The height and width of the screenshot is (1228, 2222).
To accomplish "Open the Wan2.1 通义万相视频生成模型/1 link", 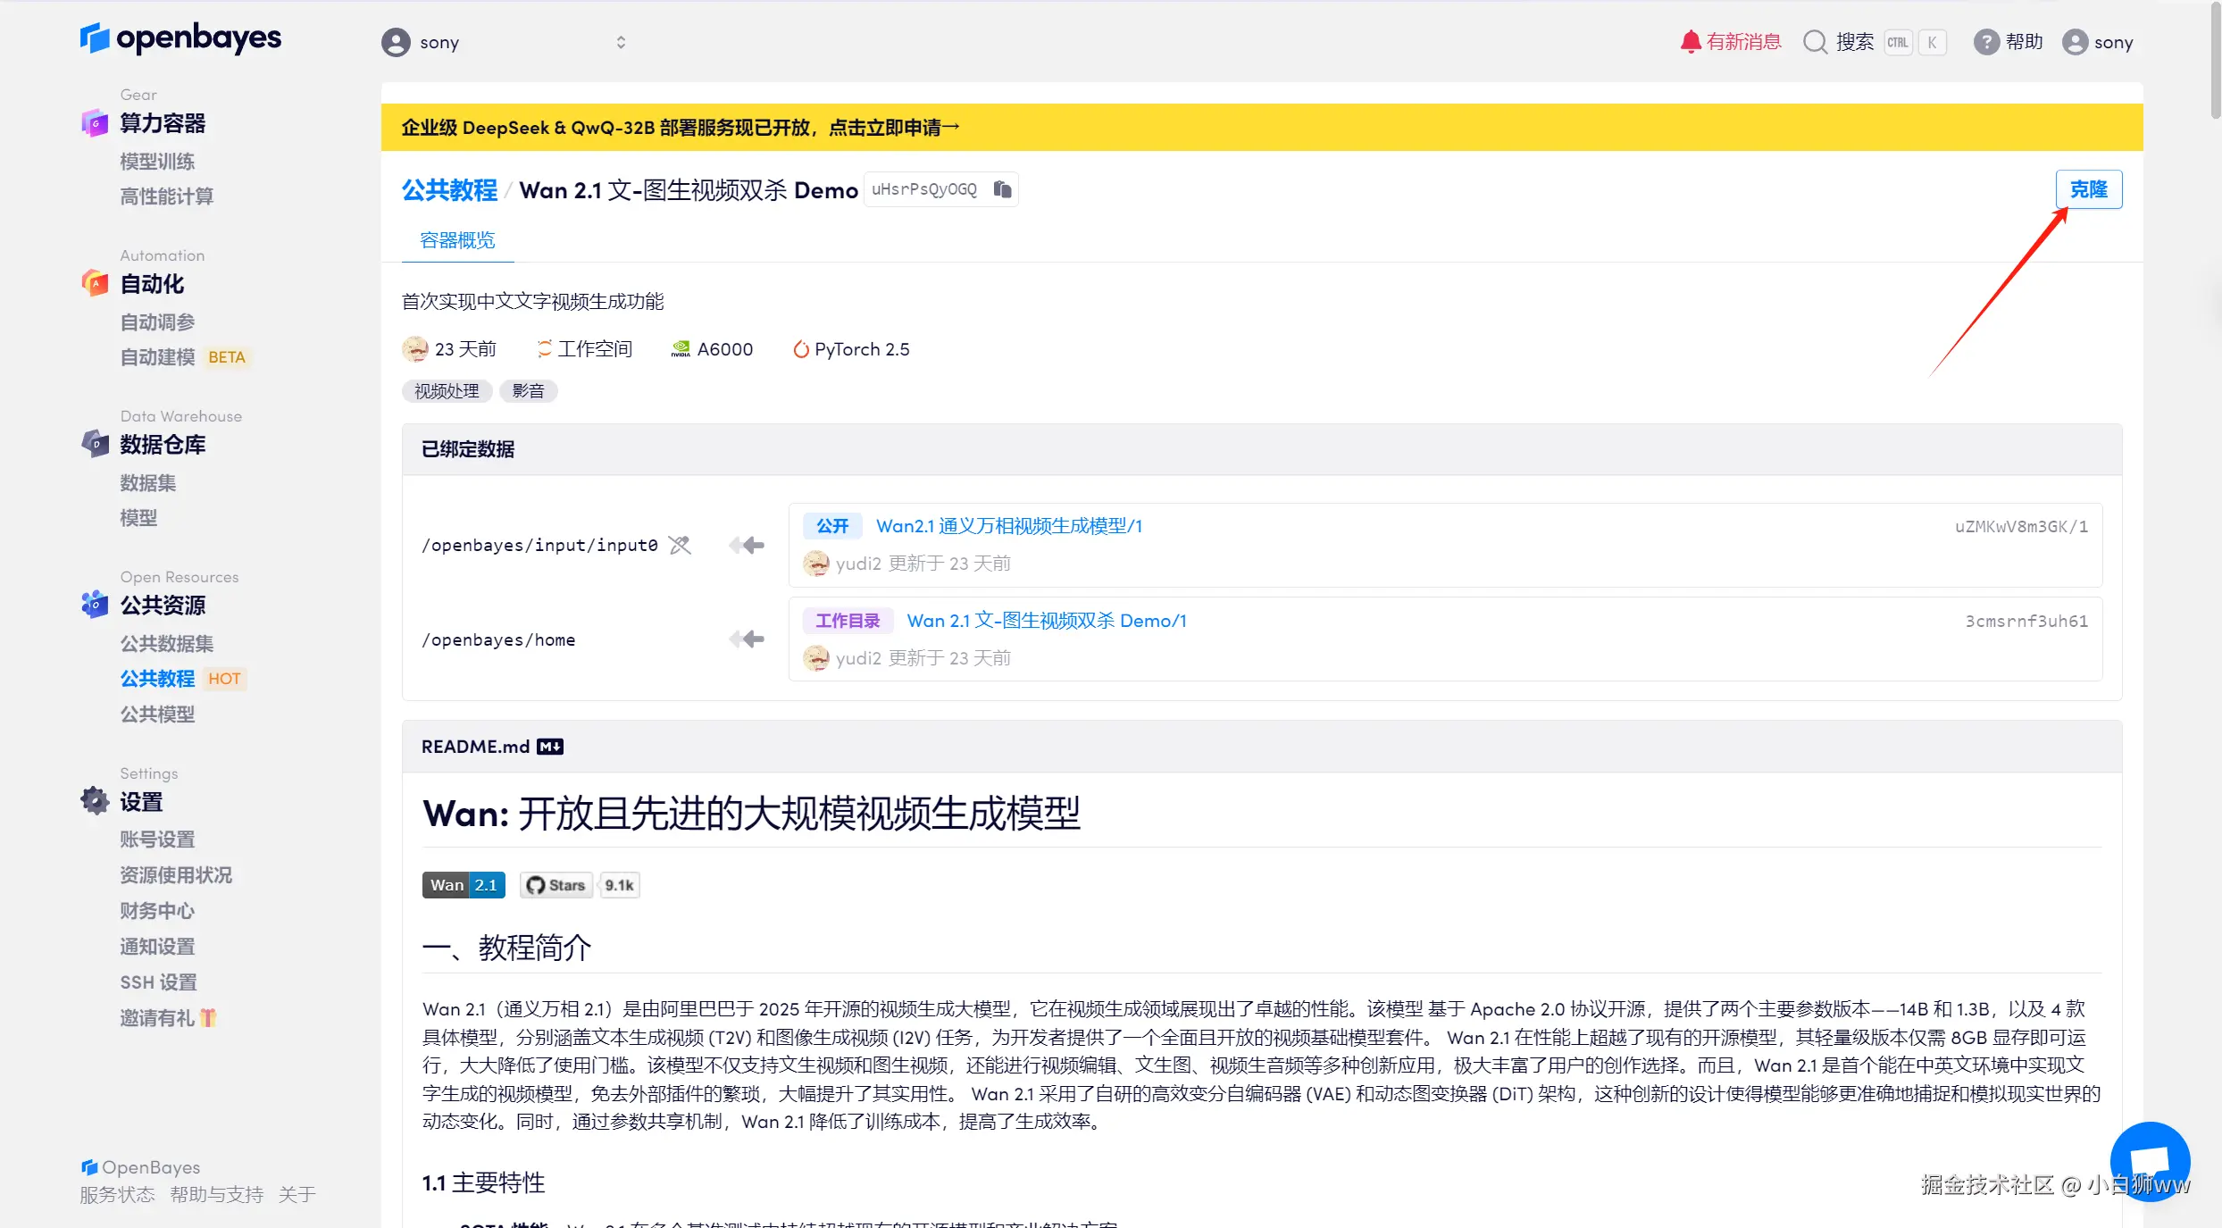I will pos(1009,526).
